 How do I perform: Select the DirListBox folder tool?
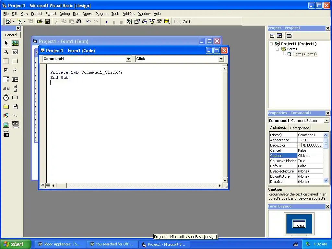tap(6, 106)
